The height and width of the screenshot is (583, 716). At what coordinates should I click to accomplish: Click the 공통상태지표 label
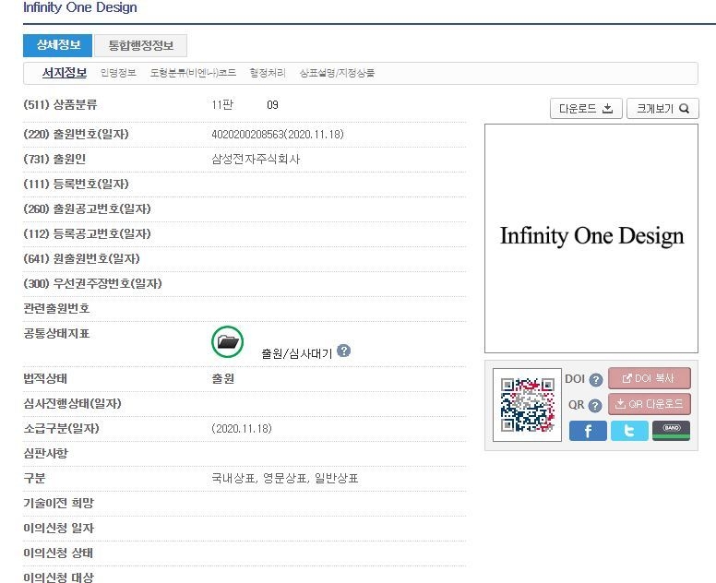(x=56, y=333)
